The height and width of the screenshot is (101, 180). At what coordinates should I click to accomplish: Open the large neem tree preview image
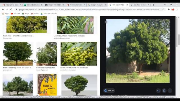(x=138, y=51)
